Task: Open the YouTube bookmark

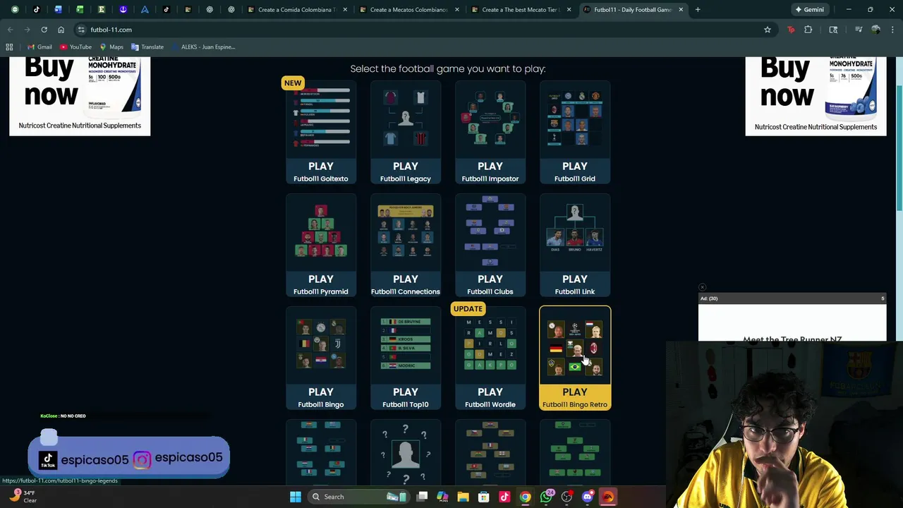Action: point(75,47)
